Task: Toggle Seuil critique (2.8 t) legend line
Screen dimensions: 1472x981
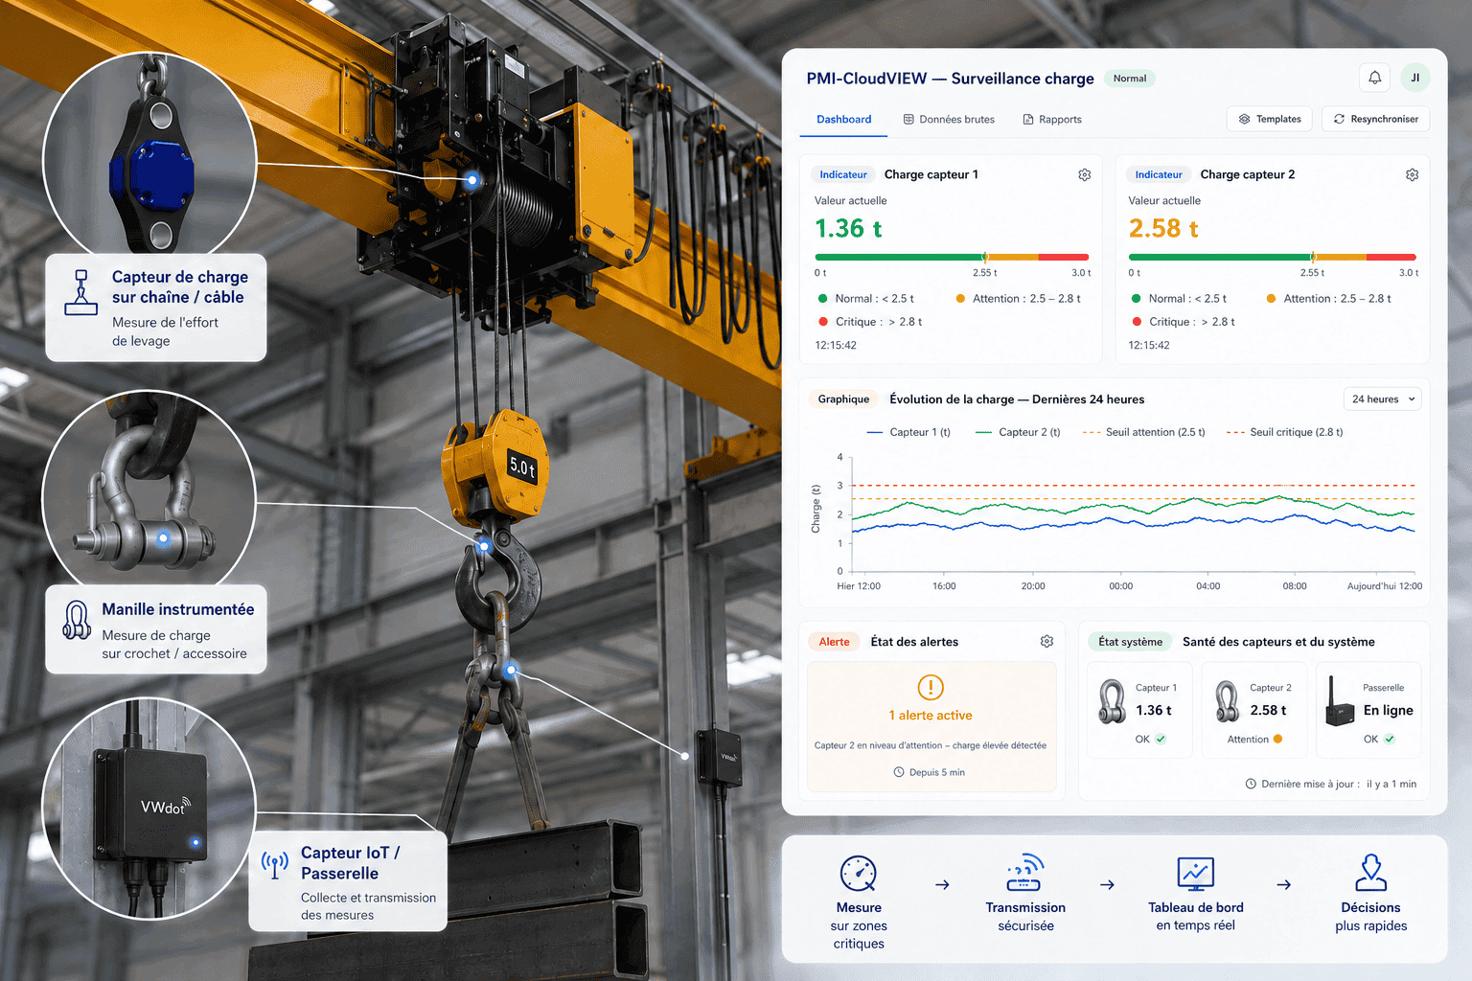Action: point(1284,432)
